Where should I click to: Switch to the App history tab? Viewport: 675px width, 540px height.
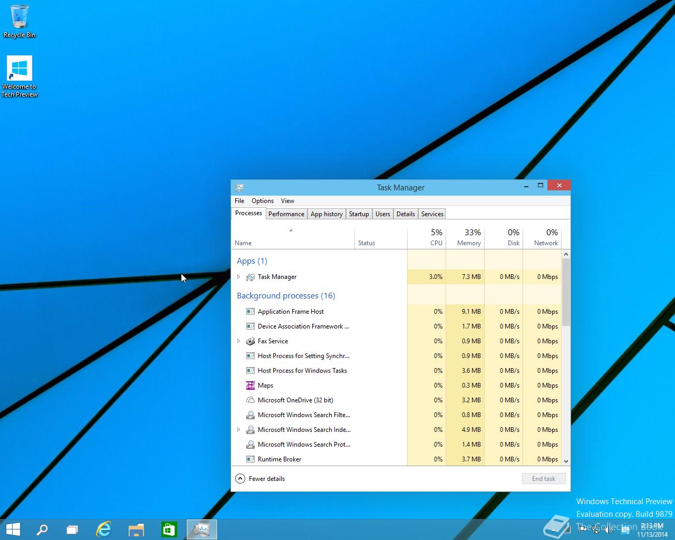point(326,214)
